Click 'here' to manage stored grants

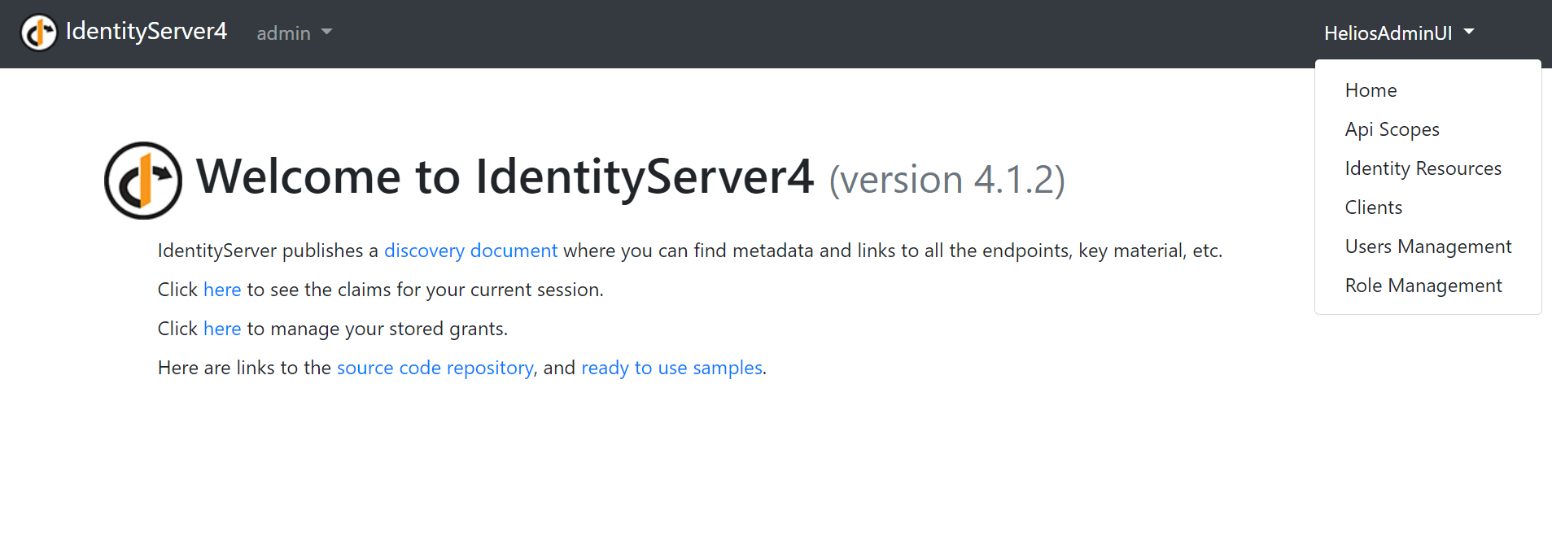222,329
